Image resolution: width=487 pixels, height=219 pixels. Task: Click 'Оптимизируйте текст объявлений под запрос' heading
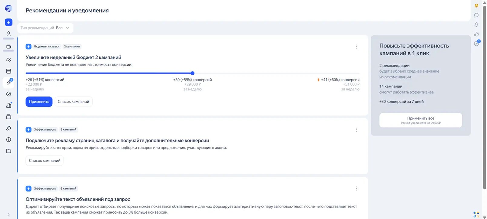(78, 200)
